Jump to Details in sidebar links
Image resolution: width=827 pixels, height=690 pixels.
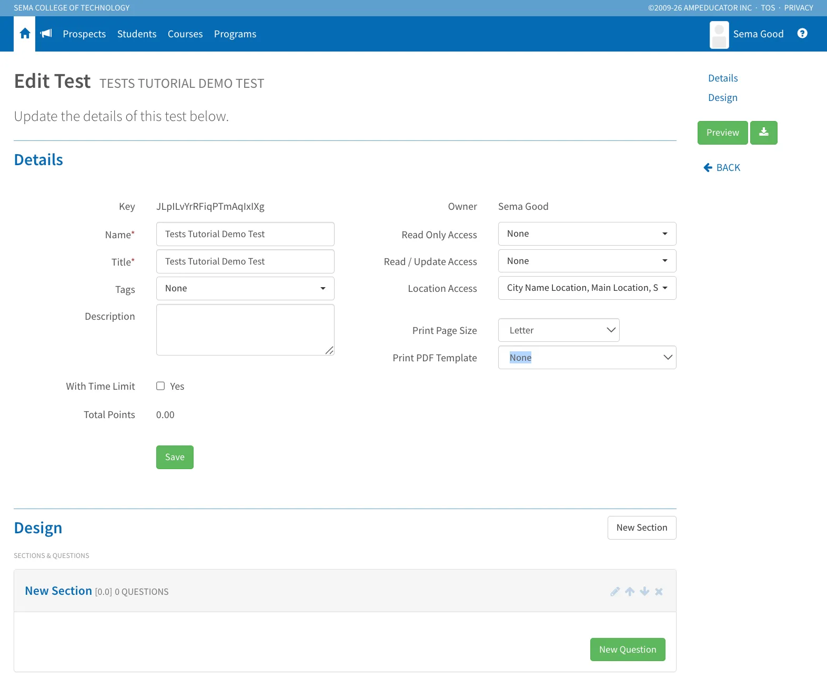723,78
